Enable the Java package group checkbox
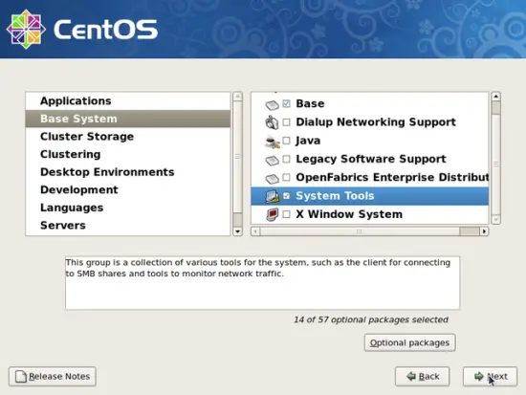This screenshot has height=395, width=526. tap(286, 141)
